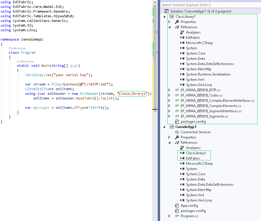The width and height of the screenshot is (261, 221).
Task: Expand the EF_HIPAA_005010_SegmentInterfaces.cs node
Action: click(169, 111)
